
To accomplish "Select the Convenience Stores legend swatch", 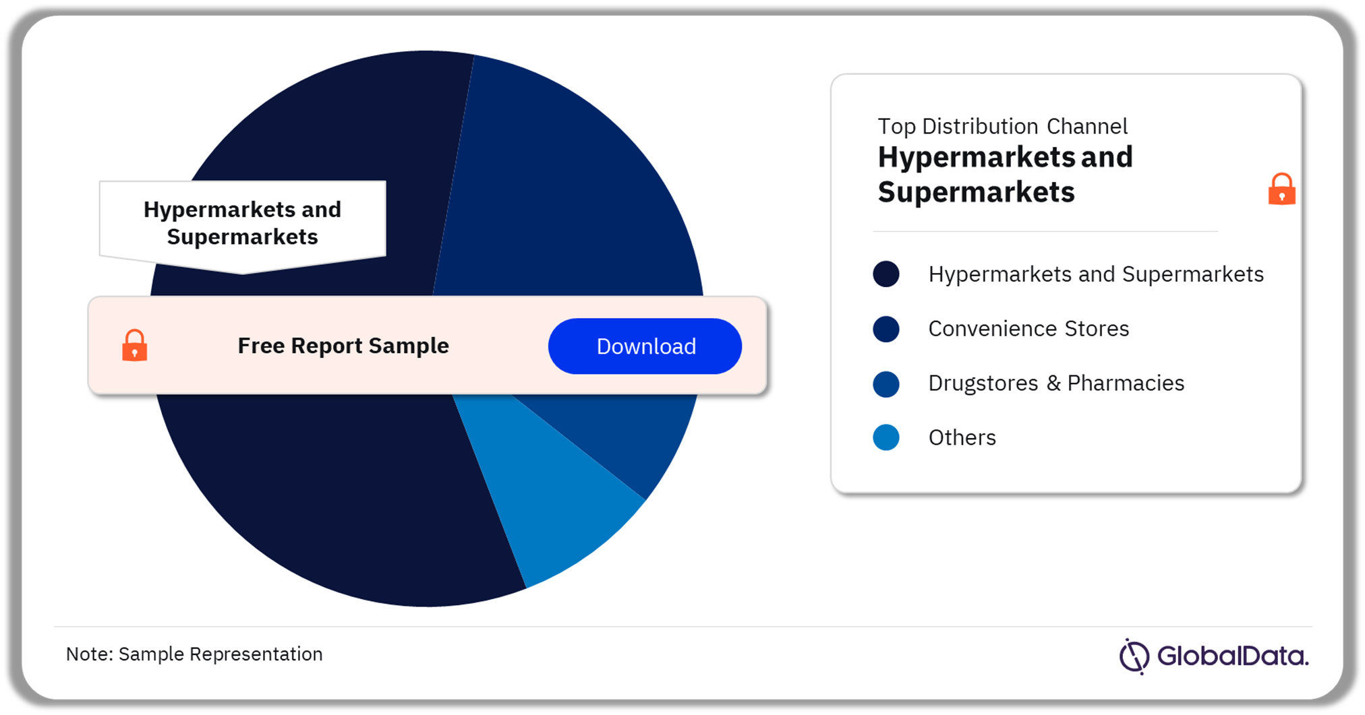I will pos(886,329).
